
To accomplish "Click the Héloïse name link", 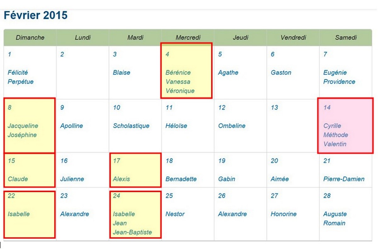I will 176,126.
